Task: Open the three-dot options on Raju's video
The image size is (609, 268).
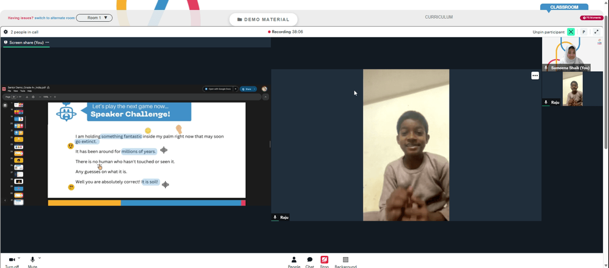Action: pos(535,76)
